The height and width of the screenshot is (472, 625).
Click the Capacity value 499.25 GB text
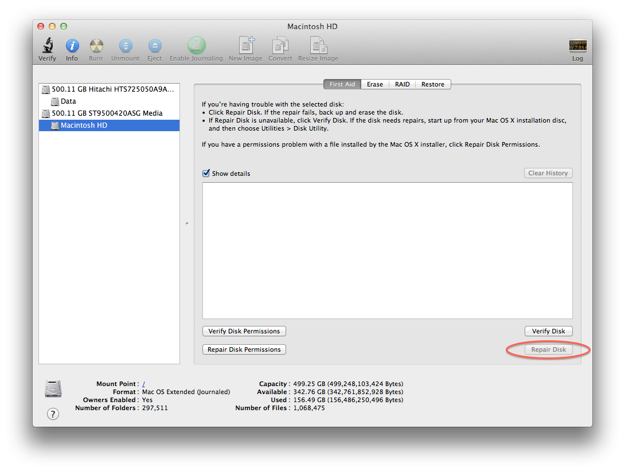(x=348, y=384)
